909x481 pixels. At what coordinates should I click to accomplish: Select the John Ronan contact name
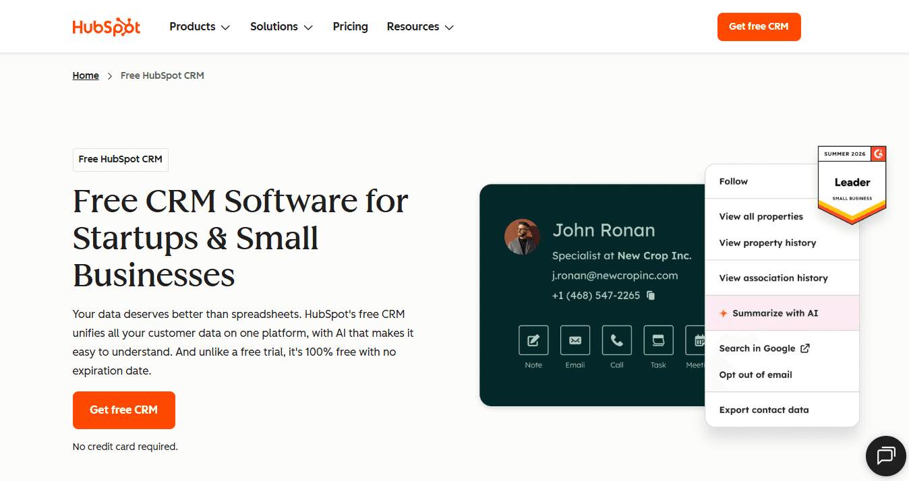(604, 230)
